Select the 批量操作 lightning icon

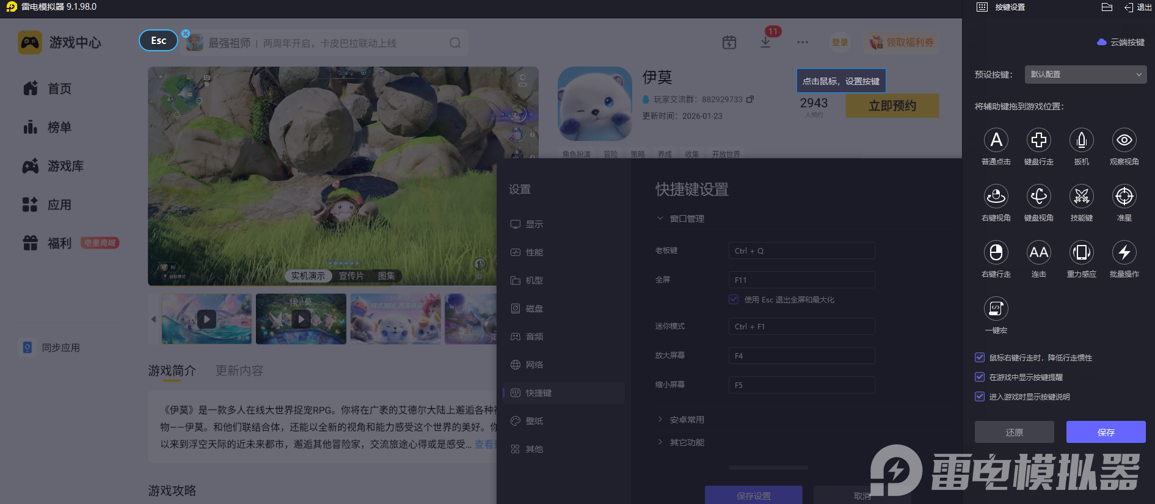click(1124, 253)
